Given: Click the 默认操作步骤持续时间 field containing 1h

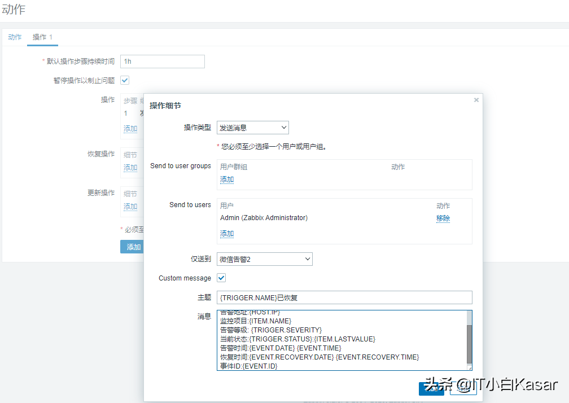Looking at the screenshot, I should click(x=162, y=62).
